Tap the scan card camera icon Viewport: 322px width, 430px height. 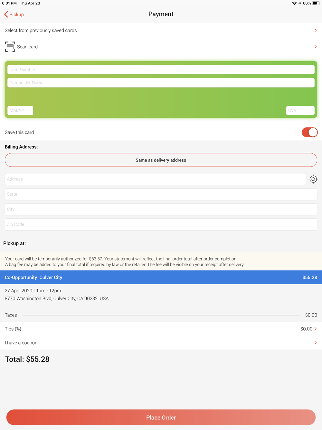[x=10, y=47]
